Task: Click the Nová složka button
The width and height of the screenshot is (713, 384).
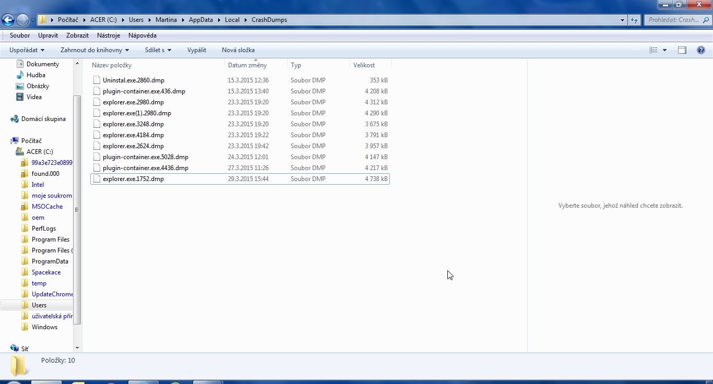Action: click(238, 50)
